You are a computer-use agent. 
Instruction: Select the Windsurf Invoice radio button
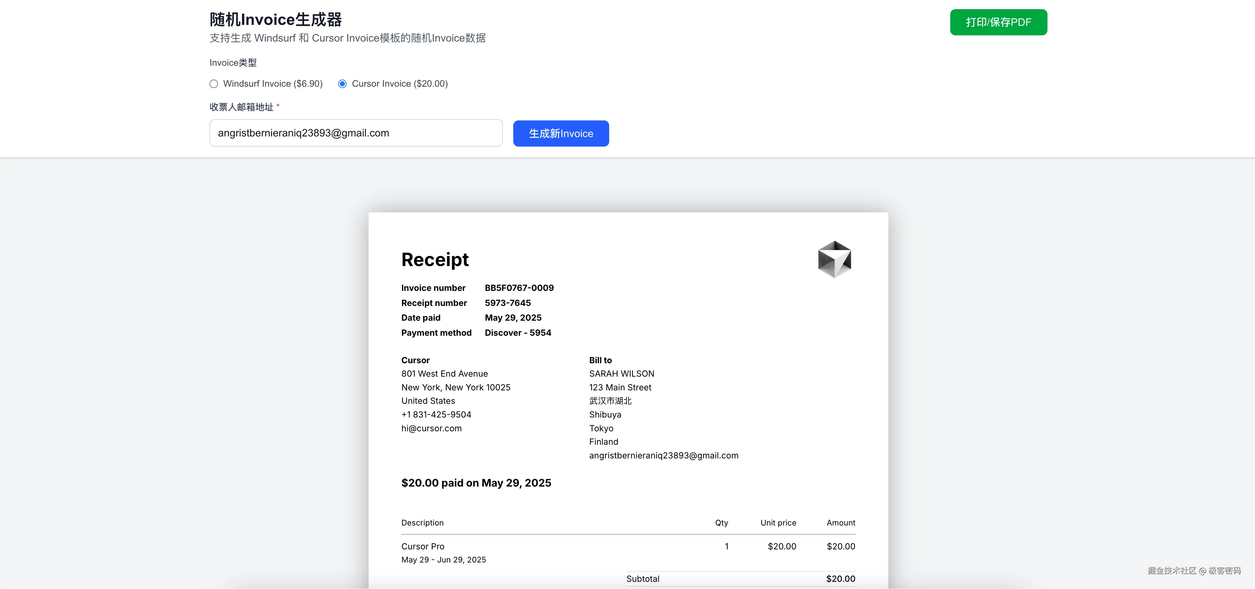[x=213, y=84]
